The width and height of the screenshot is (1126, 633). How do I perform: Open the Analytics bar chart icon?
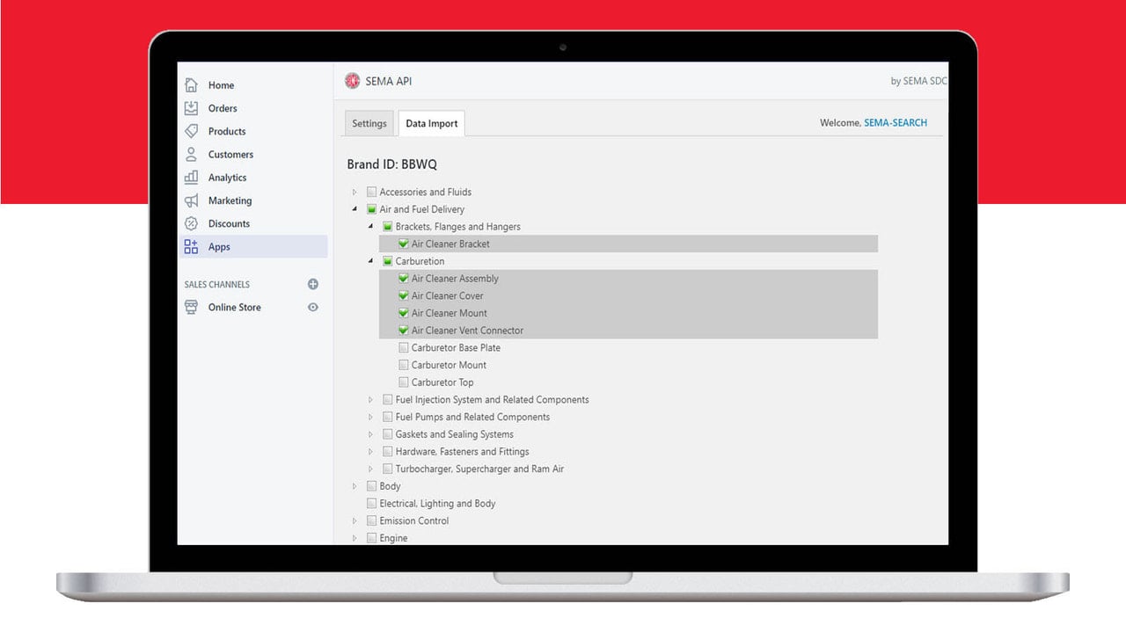[x=191, y=178]
